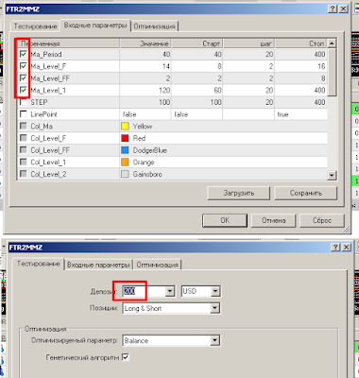This screenshot has width=359, height=378.
Task: Open the Позиции Long & Short dropdown
Action: pos(215,308)
